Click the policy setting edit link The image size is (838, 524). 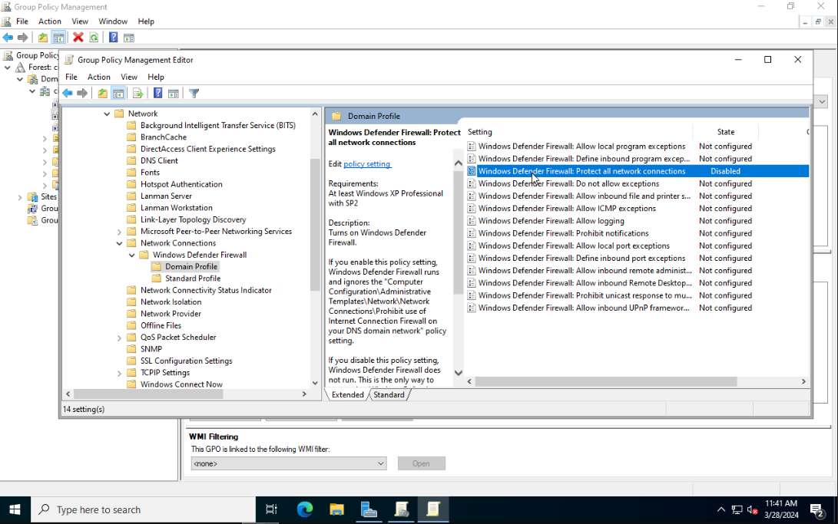(367, 164)
